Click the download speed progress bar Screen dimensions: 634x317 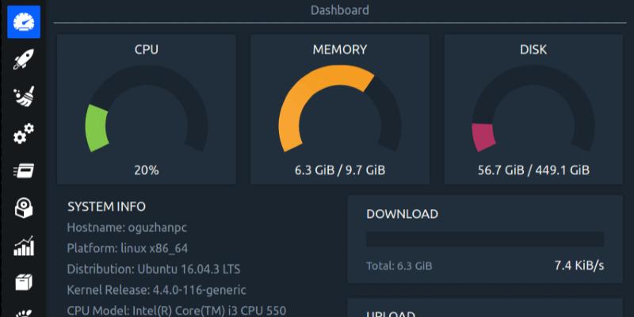tap(484, 239)
